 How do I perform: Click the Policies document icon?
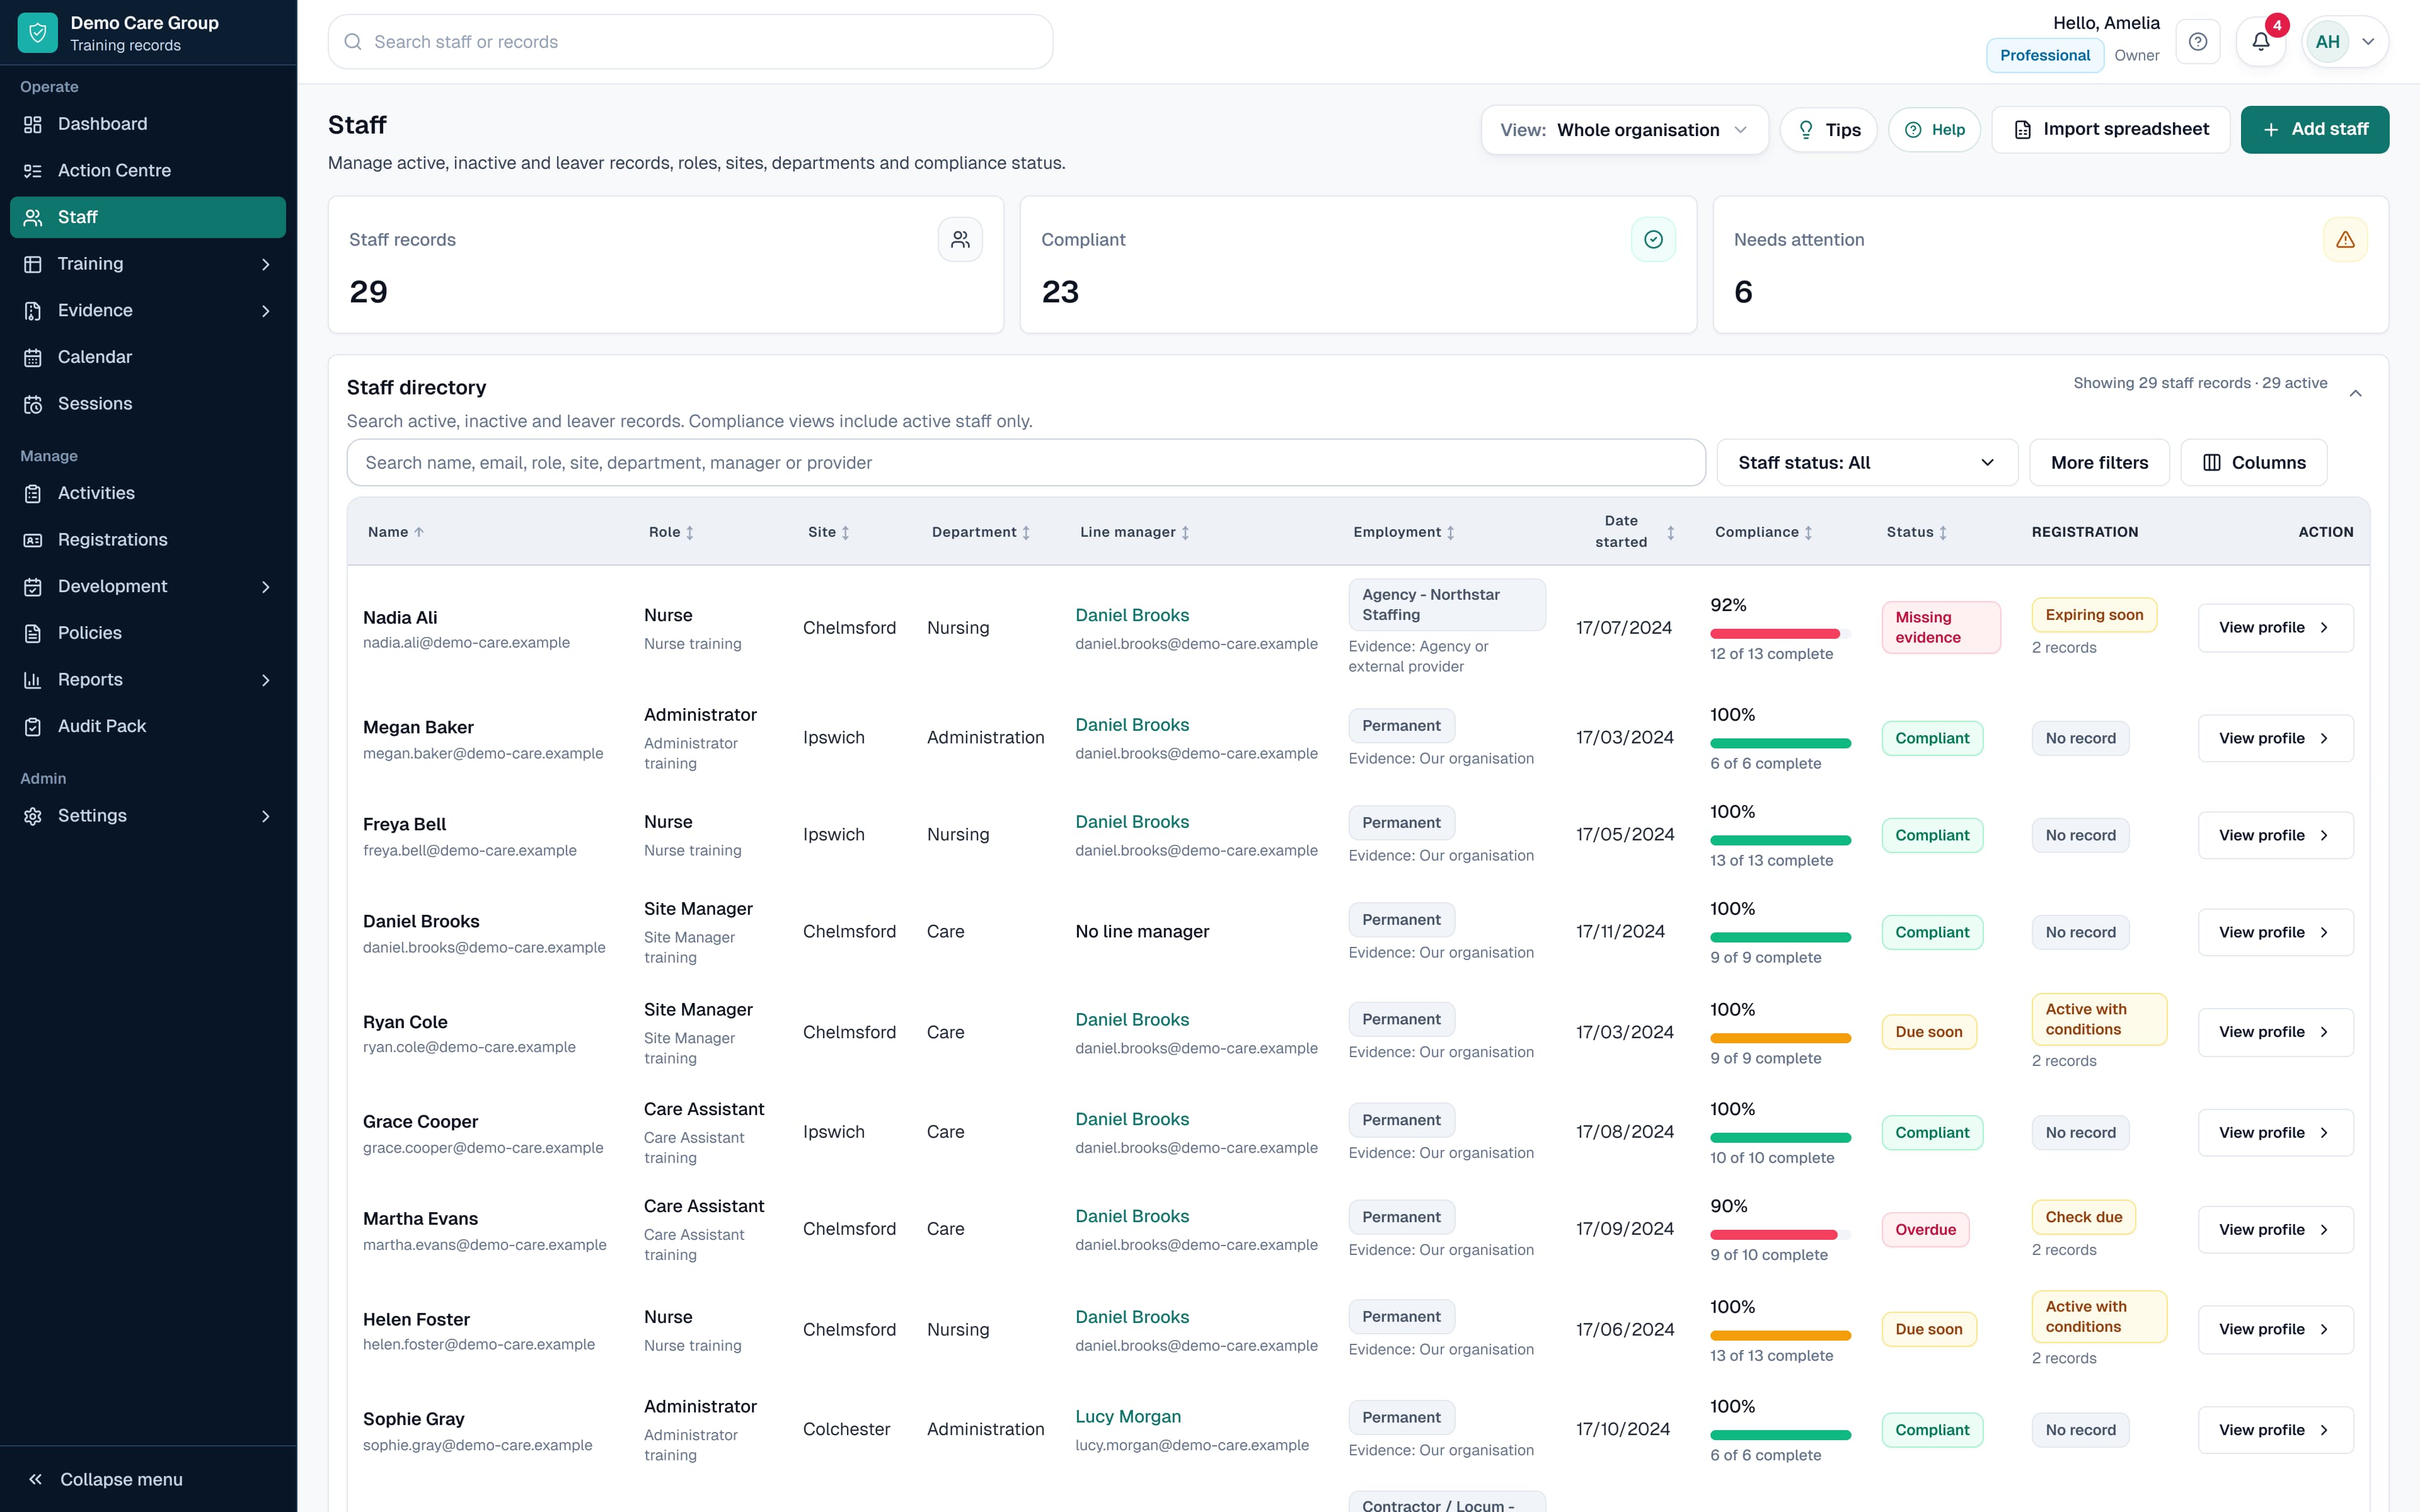[33, 633]
